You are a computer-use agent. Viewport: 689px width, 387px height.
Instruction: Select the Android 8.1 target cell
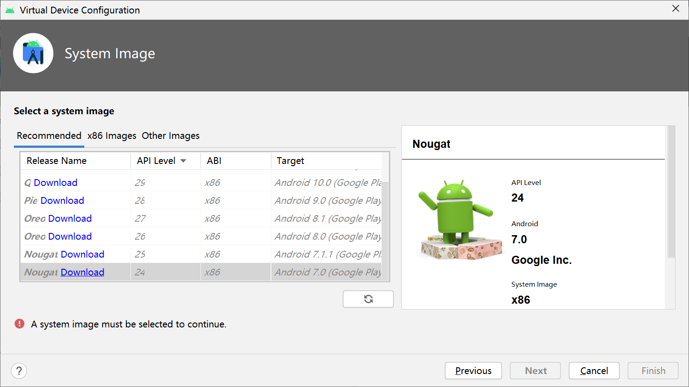pyautogui.click(x=327, y=219)
